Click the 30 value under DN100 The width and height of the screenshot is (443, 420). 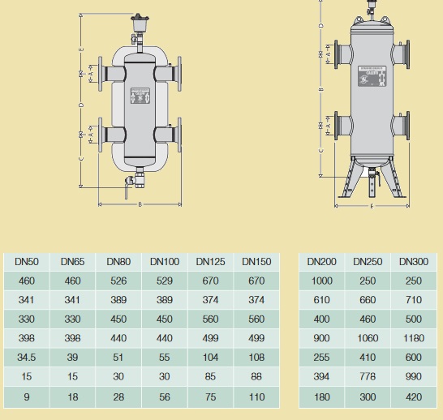(165, 376)
